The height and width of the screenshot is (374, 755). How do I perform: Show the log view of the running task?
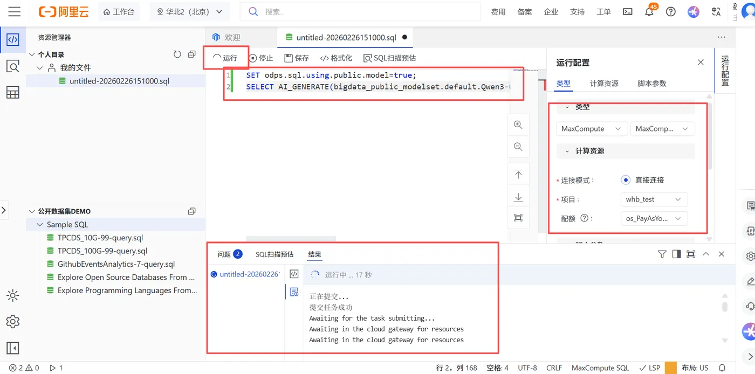click(x=294, y=292)
